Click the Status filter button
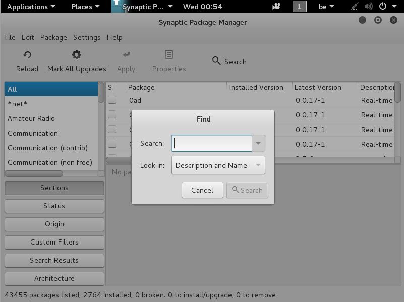The image size is (404, 302). click(54, 206)
